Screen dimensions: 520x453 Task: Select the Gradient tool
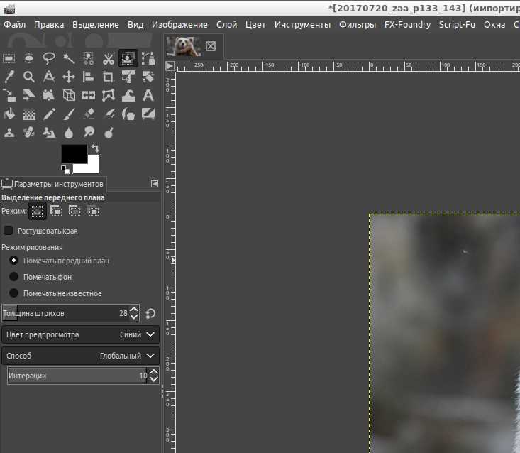click(29, 114)
